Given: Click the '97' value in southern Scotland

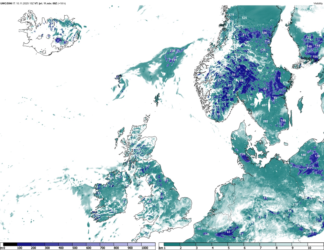Looking at the screenshot, I should click(148, 166).
